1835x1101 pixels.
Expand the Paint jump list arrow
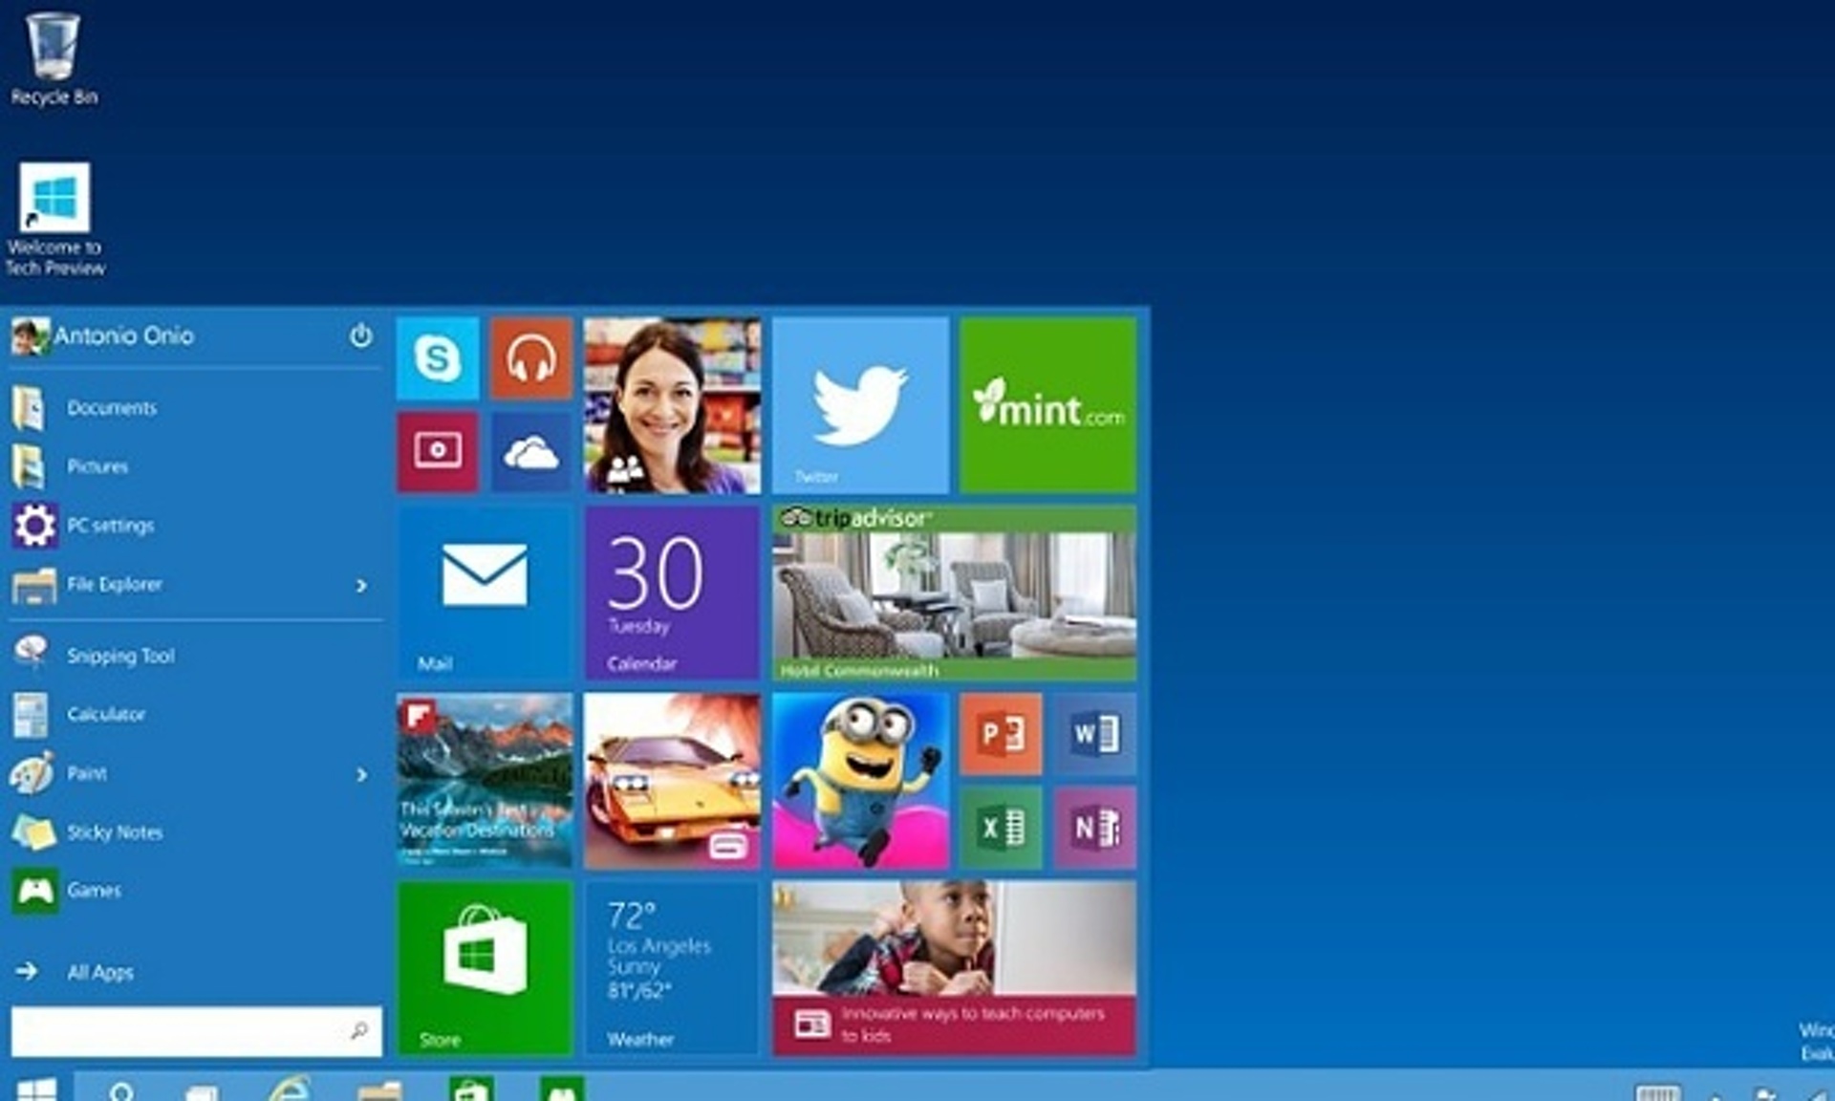click(x=361, y=774)
